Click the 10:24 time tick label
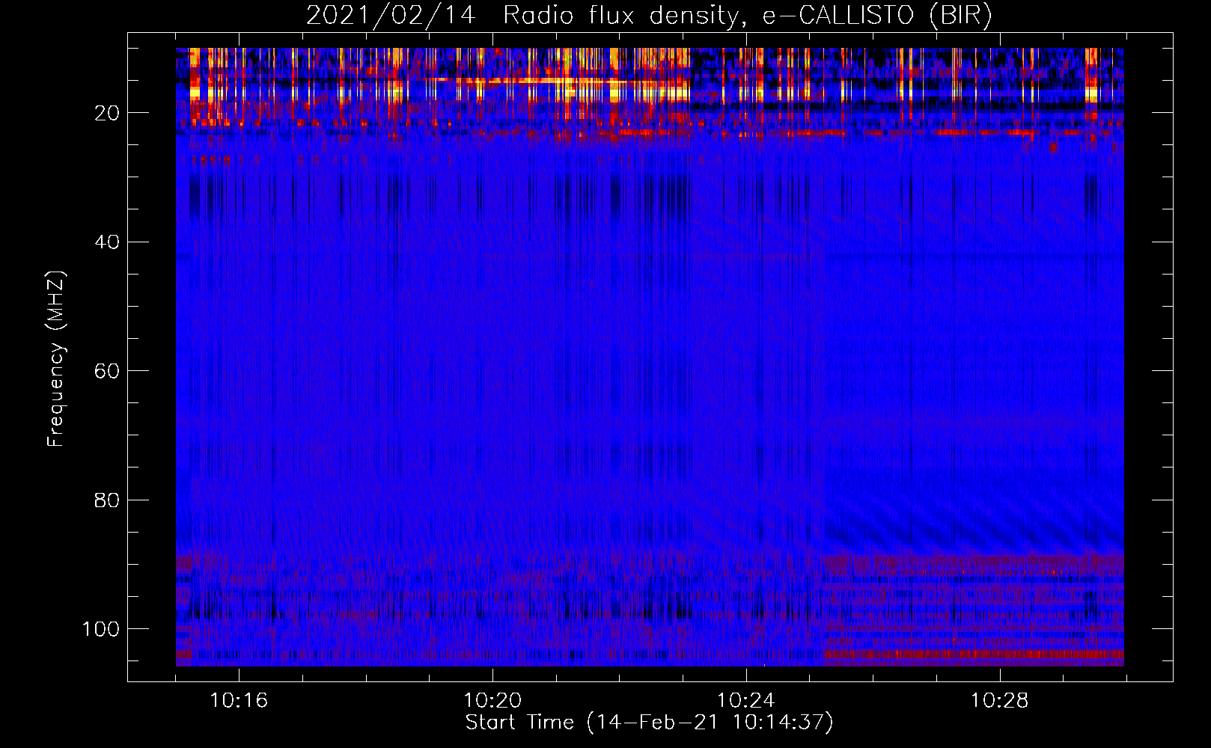1211x748 pixels. 746,701
